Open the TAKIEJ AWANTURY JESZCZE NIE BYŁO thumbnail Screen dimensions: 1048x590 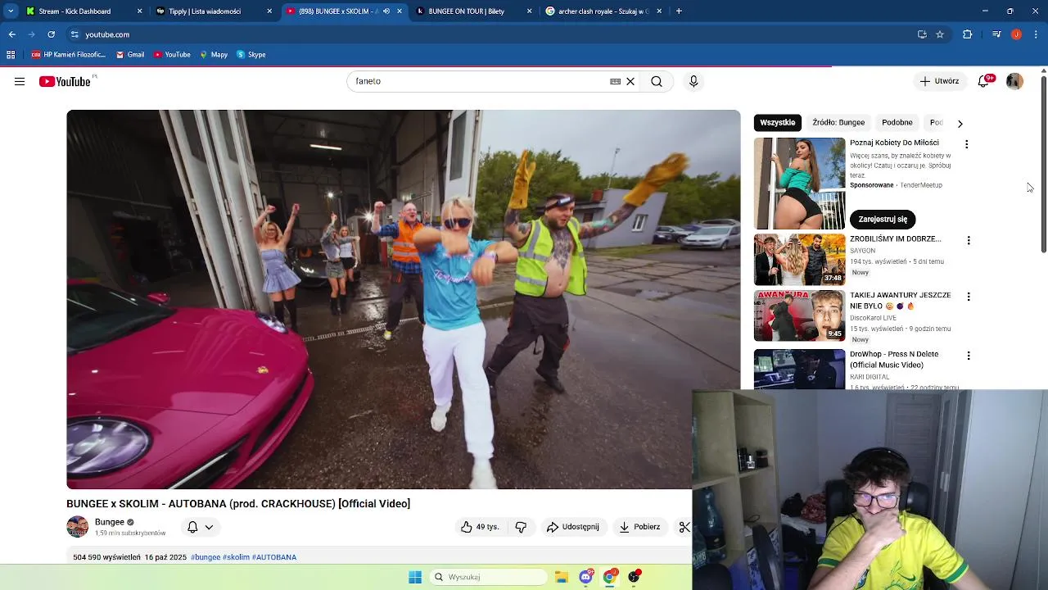pos(799,315)
